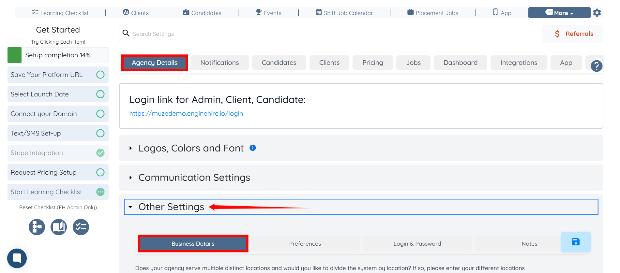Toggle the Save Your Platform URL circle
Image resolution: width=620 pixels, height=273 pixels.
[x=100, y=75]
